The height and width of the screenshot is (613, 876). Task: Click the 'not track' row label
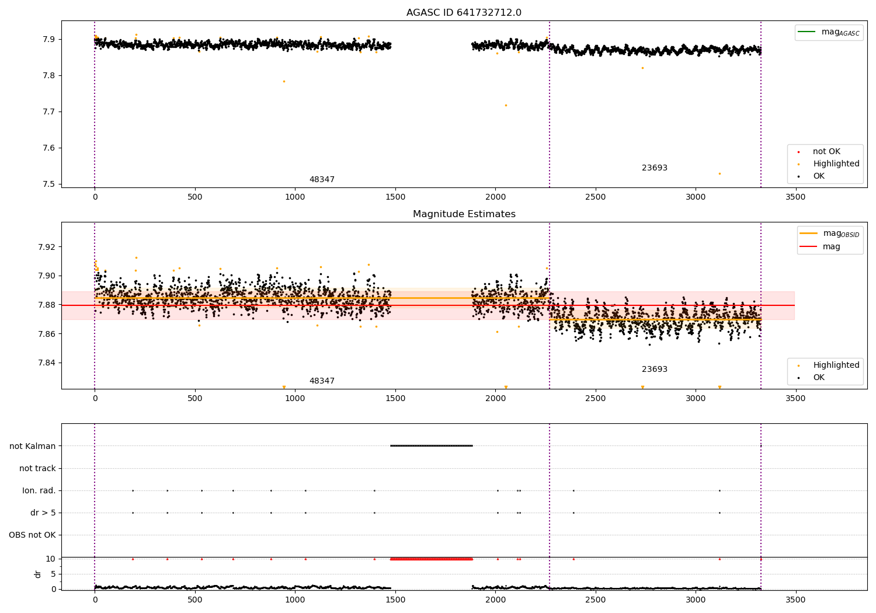pyautogui.click(x=37, y=469)
